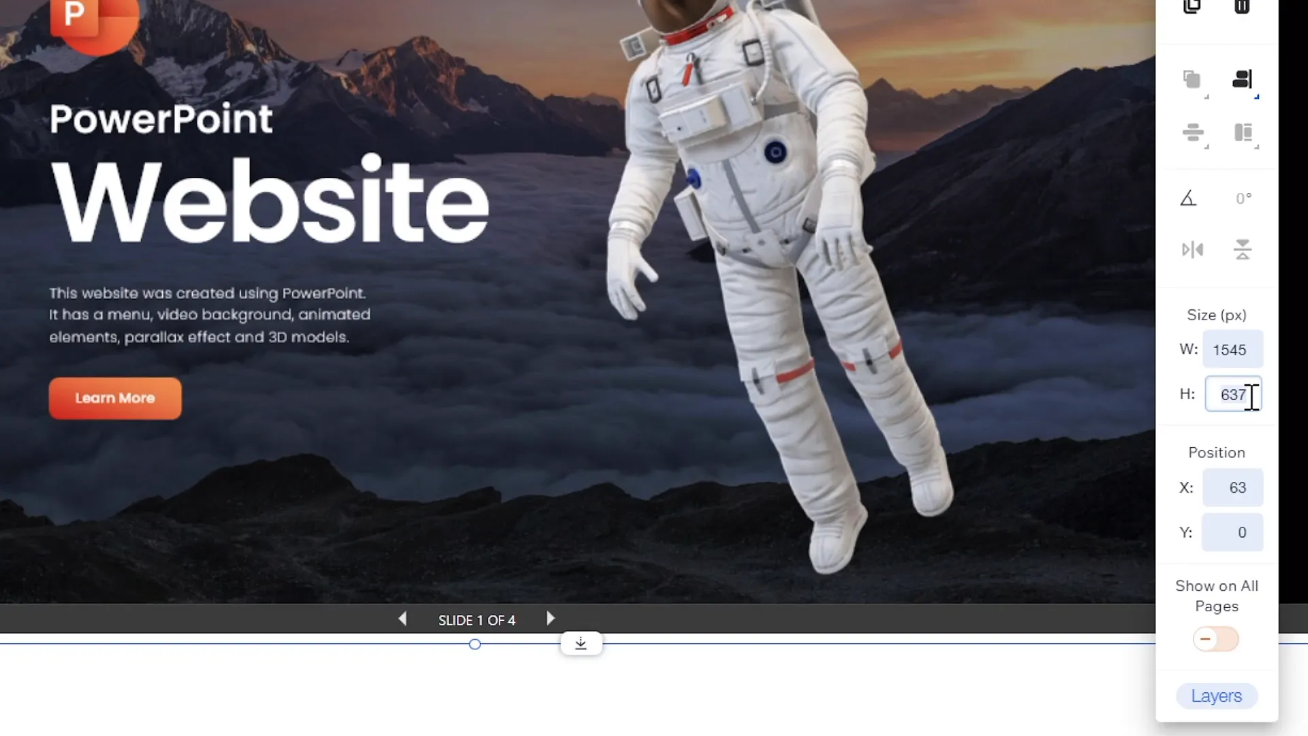This screenshot has height=736, width=1308.
Task: Flip the element vertically
Action: click(1243, 250)
